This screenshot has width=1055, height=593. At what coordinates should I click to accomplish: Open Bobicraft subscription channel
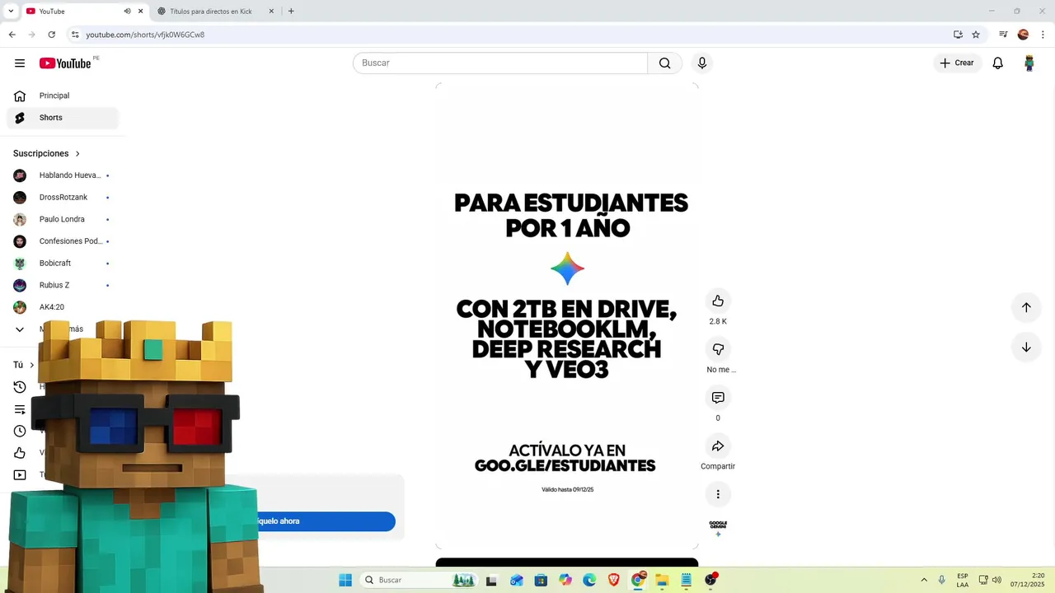click(x=63, y=264)
